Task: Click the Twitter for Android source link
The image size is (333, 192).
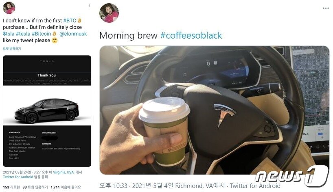Action: coord(18,177)
